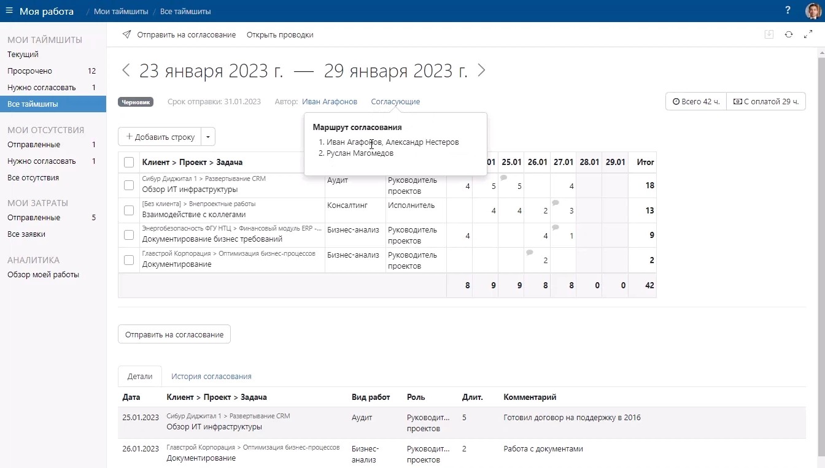Expand to fullscreen using arrows icon
This screenshot has height=468, width=825.
[808, 35]
